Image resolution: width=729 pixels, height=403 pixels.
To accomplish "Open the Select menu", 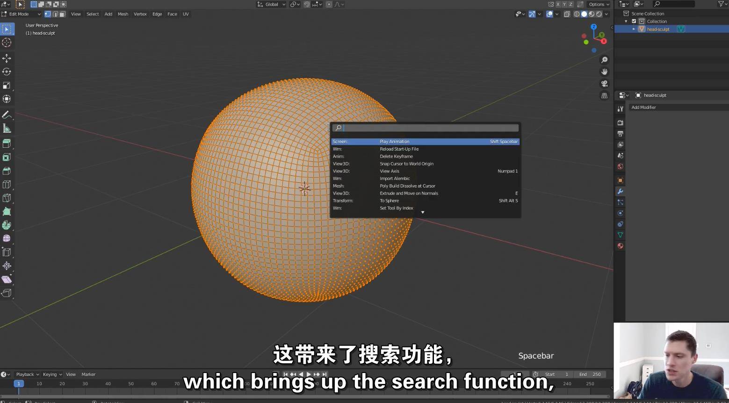I will (x=93, y=14).
